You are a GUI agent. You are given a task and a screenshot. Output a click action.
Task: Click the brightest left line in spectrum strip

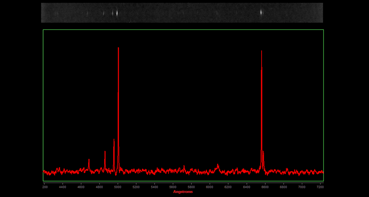[117, 13]
